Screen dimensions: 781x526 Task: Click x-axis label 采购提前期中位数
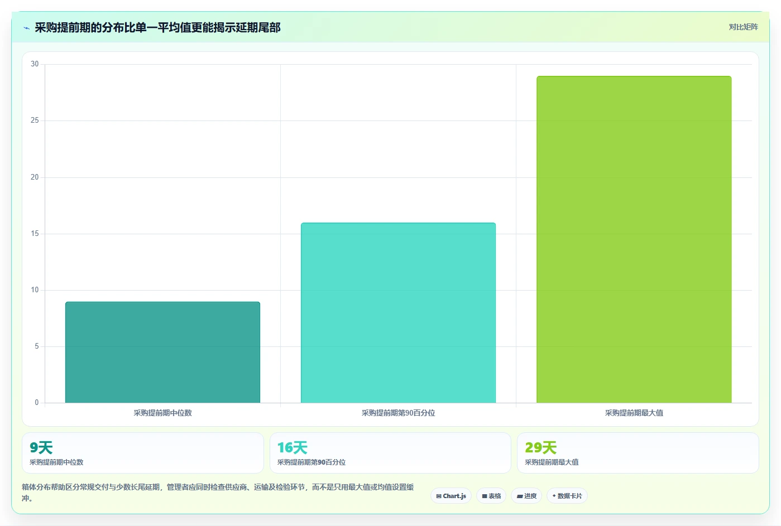[162, 413]
